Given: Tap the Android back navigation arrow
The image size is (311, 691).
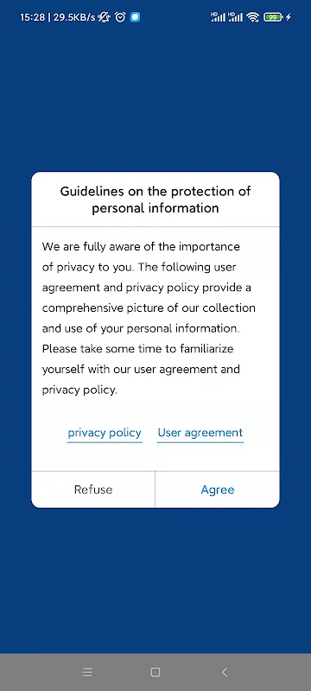Looking at the screenshot, I should pos(225,672).
